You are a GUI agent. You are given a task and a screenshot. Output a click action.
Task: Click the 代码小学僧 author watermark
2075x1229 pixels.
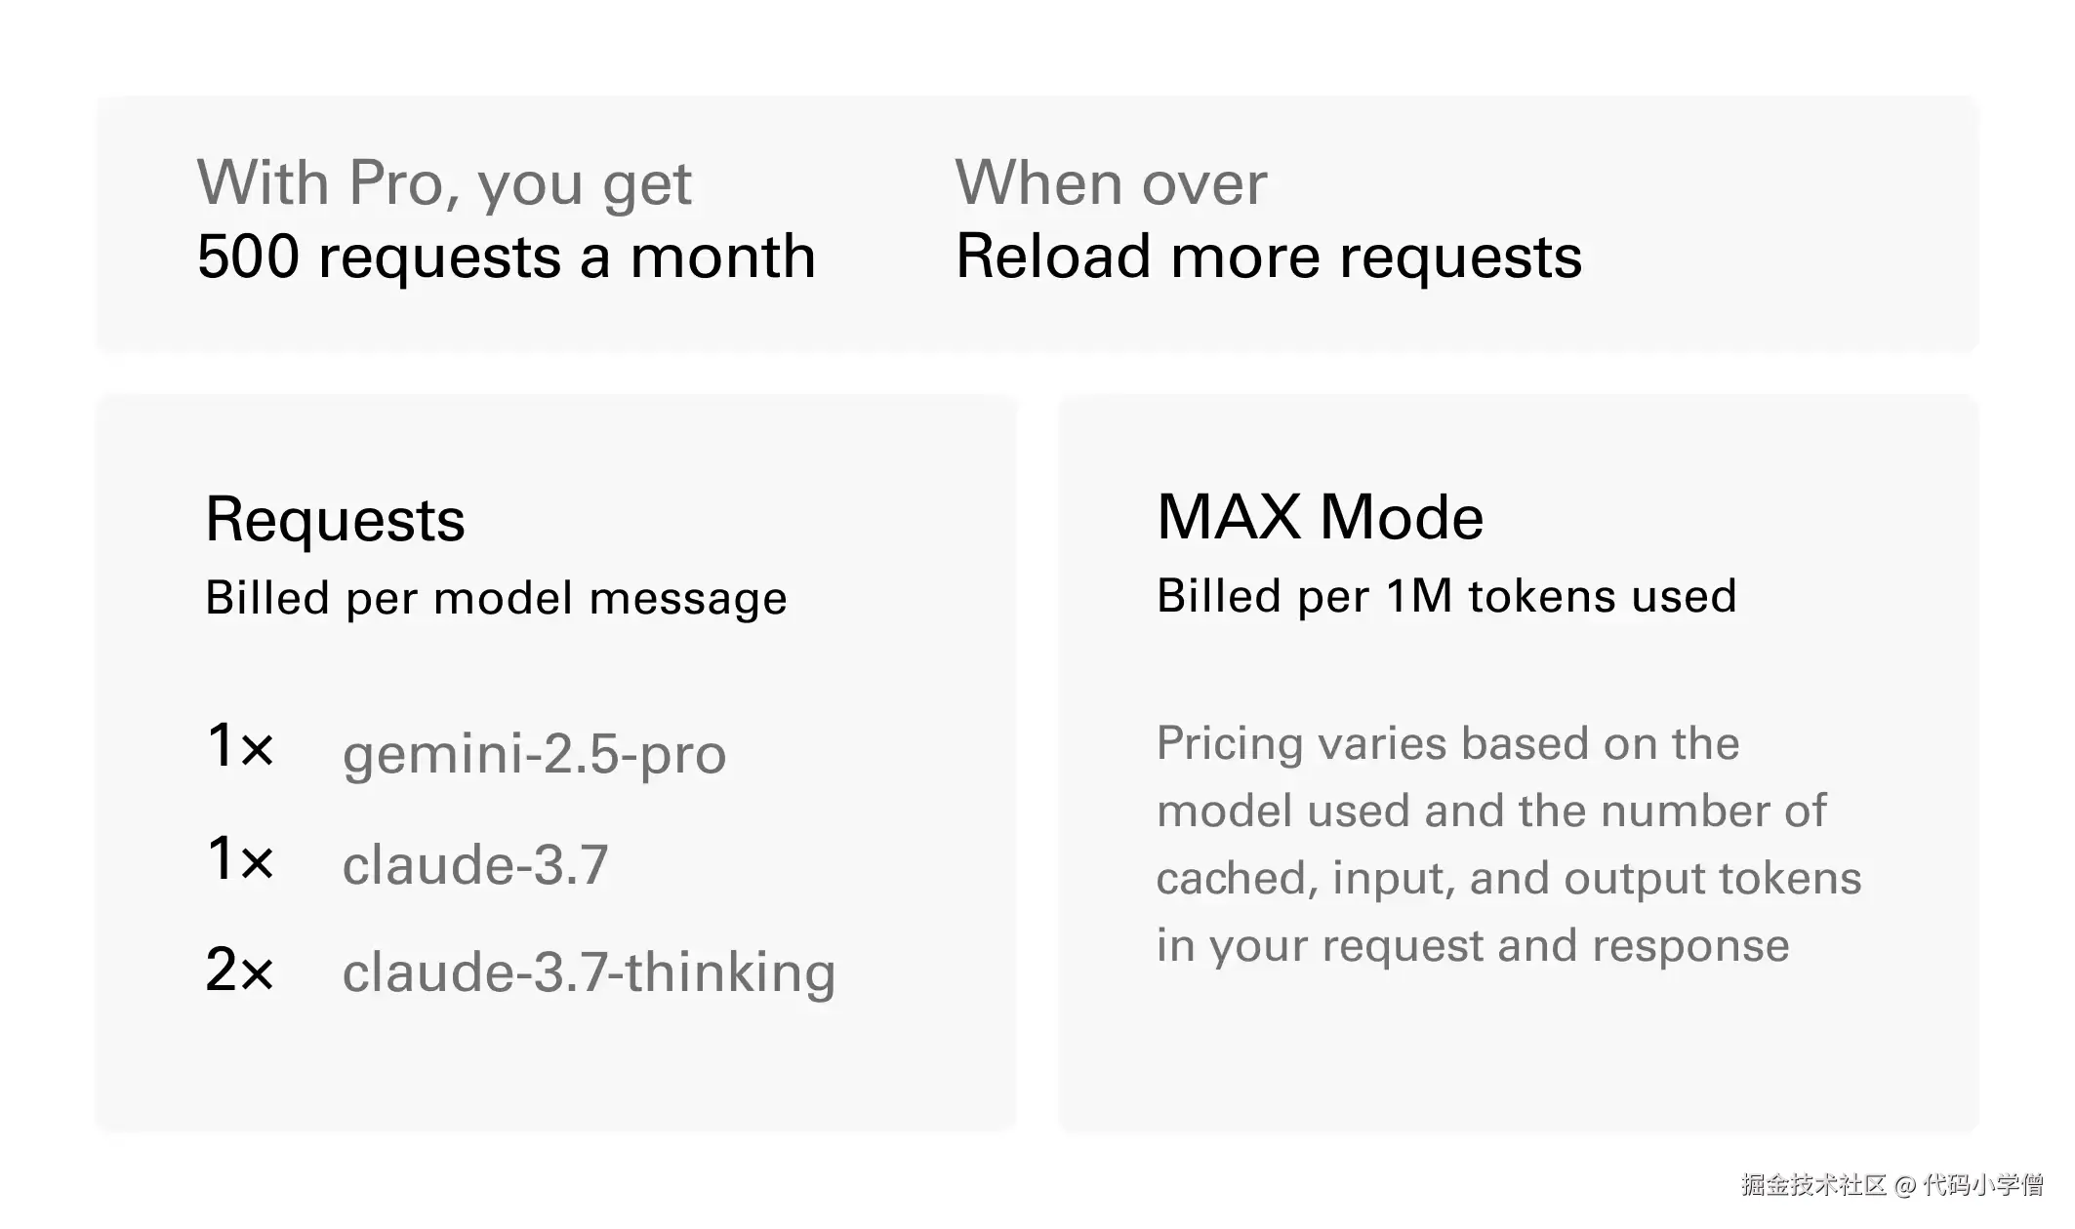pos(1982,1185)
